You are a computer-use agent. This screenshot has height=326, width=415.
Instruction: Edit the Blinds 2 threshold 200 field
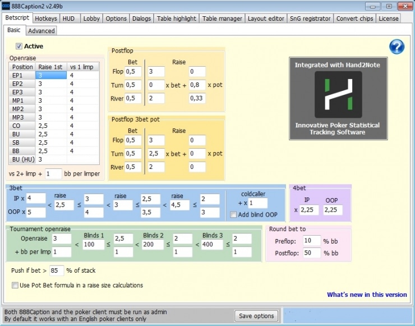153,245
